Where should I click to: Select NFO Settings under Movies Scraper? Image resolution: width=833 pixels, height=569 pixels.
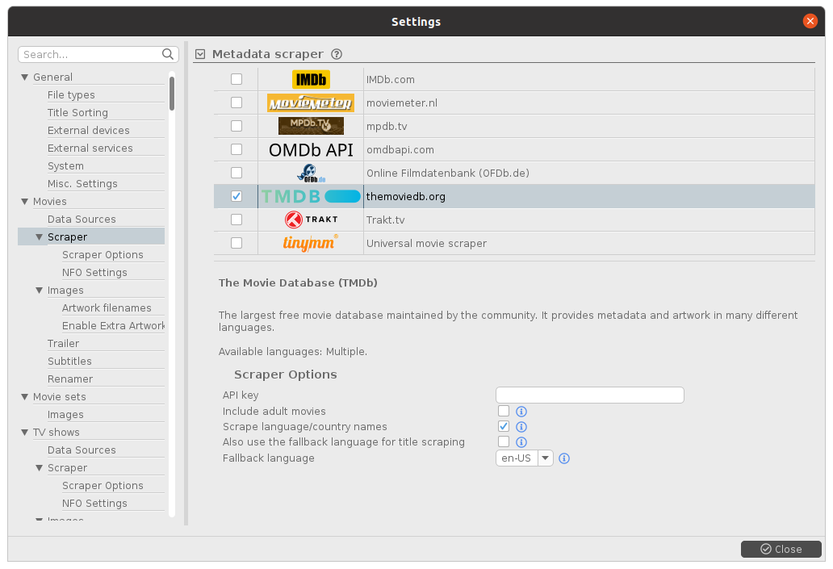pyautogui.click(x=94, y=273)
